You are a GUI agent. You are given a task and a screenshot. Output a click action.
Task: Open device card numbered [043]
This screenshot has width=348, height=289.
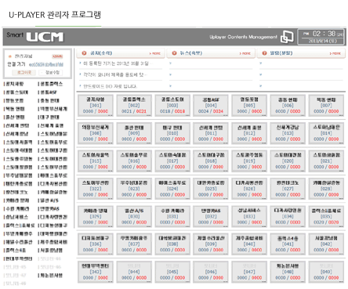(x=96, y=272)
